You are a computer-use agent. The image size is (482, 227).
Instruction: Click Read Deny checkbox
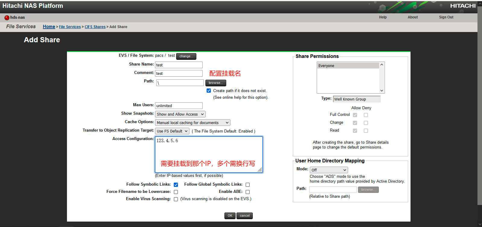(366, 131)
